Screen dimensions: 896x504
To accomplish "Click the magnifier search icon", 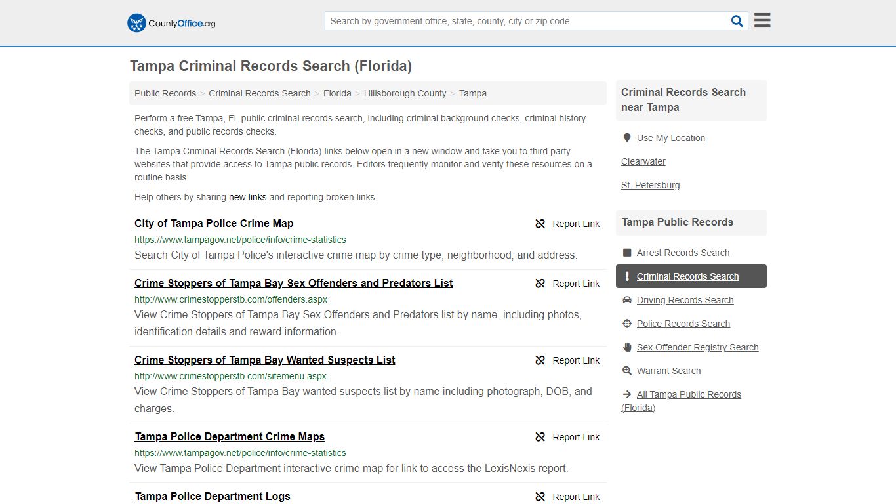I will [x=737, y=21].
